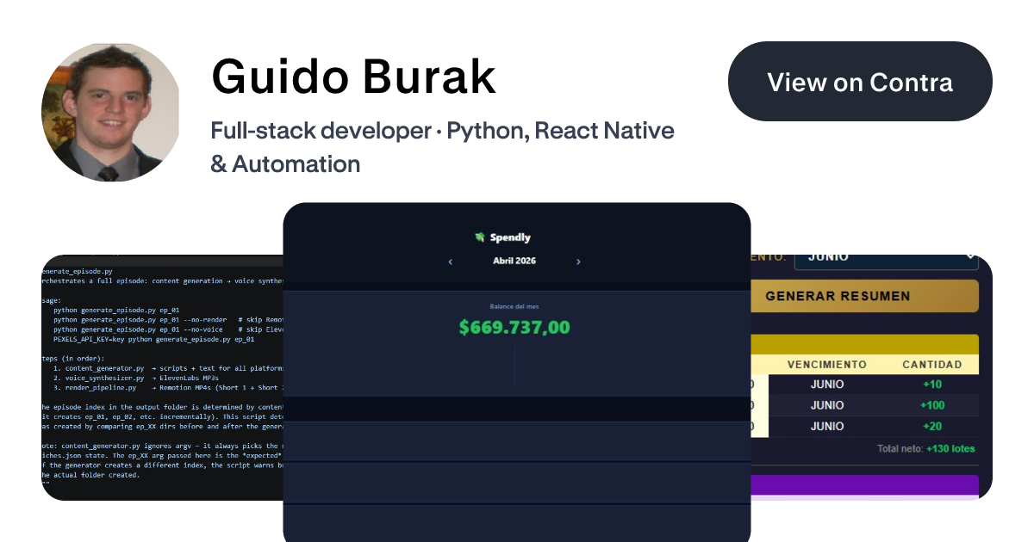
Task: Click the View on Contra button
Action: pyautogui.click(x=859, y=81)
